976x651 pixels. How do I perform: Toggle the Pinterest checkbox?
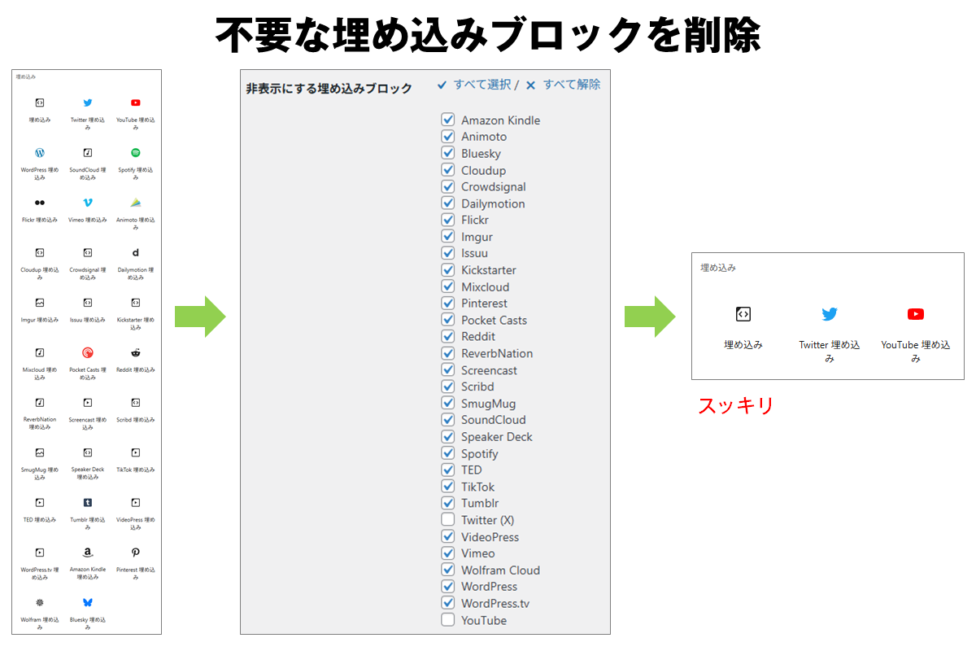click(x=448, y=303)
